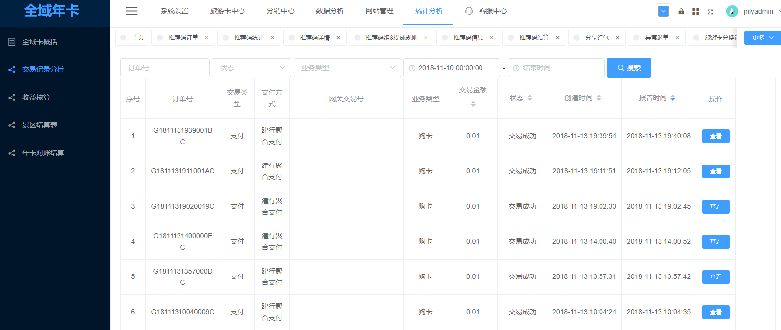781x330 pixels.
Task: Open the 数据分析 top menu
Action: coord(330,11)
